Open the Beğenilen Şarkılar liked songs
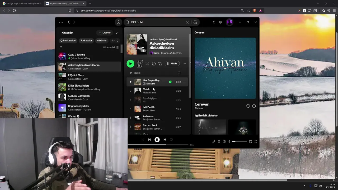 89,108
